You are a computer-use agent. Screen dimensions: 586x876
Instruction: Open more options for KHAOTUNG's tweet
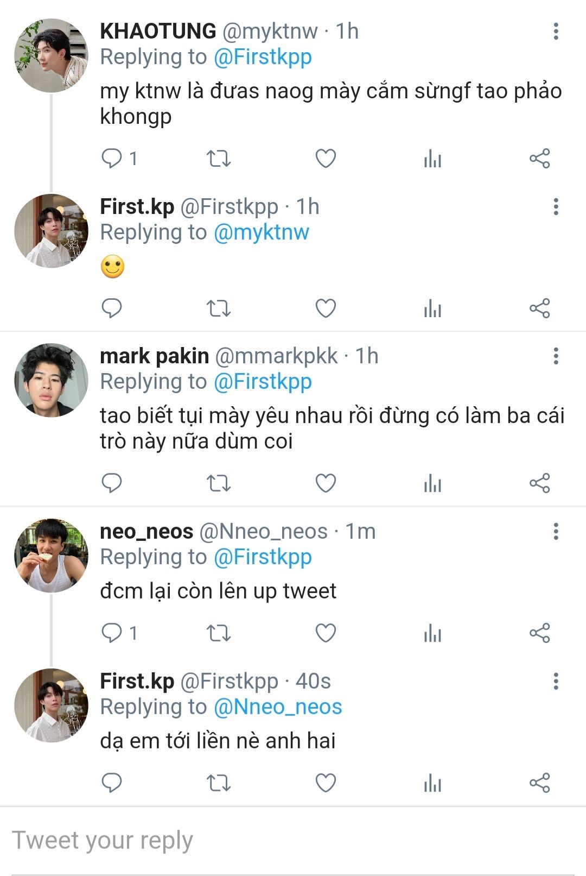[x=556, y=31]
